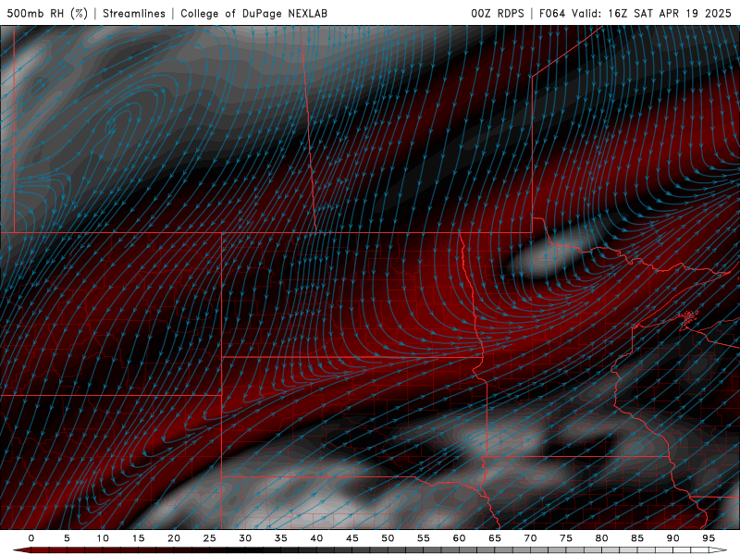Click the '00Z RDPS' model run label

[x=498, y=13]
